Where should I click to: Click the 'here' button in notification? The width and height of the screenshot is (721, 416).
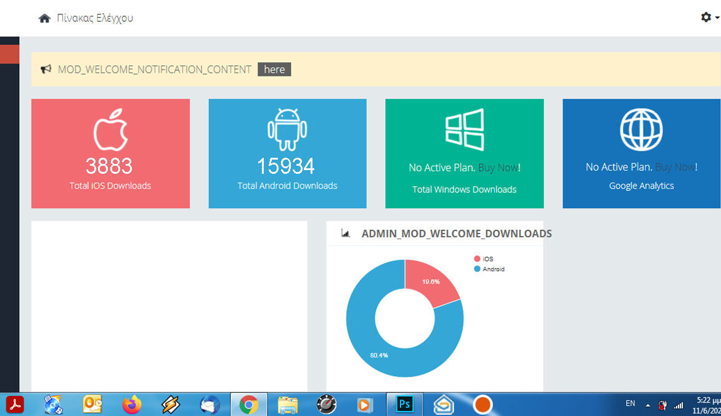(x=274, y=70)
